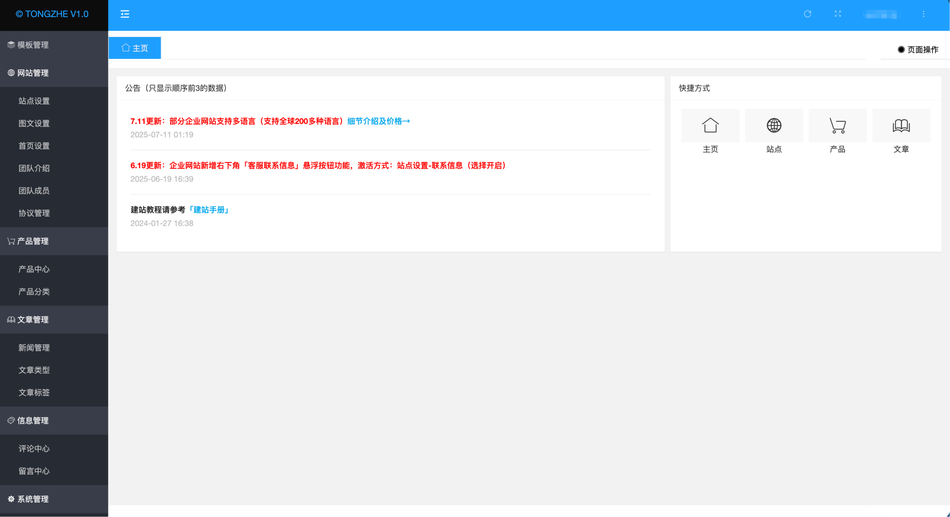Open 团队成员 in the sidebar

point(54,191)
